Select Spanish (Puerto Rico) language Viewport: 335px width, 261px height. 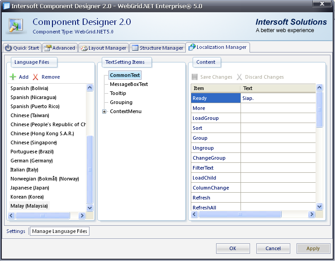click(35, 106)
